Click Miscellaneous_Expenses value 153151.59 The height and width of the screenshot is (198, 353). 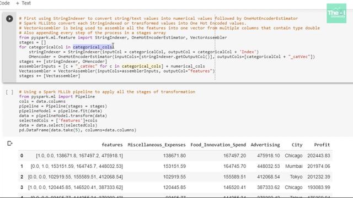[174, 166]
